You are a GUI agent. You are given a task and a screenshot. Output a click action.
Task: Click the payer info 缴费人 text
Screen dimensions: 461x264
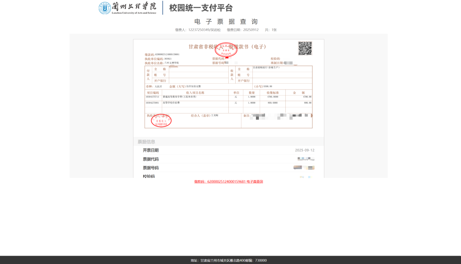pyautogui.click(x=198, y=30)
